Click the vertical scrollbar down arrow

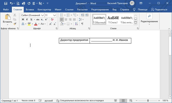coord(170,97)
